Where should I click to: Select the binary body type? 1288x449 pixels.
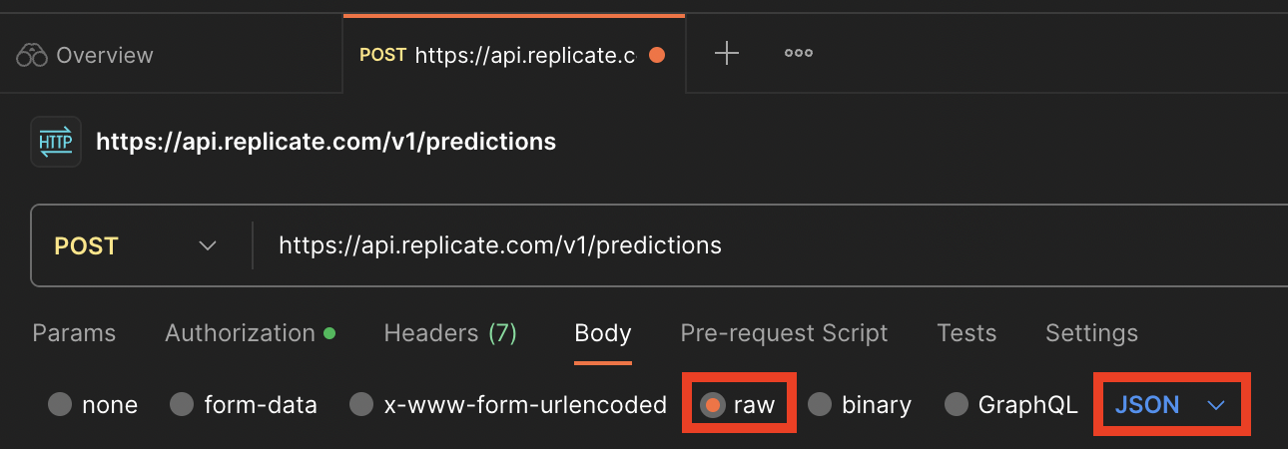coord(820,404)
